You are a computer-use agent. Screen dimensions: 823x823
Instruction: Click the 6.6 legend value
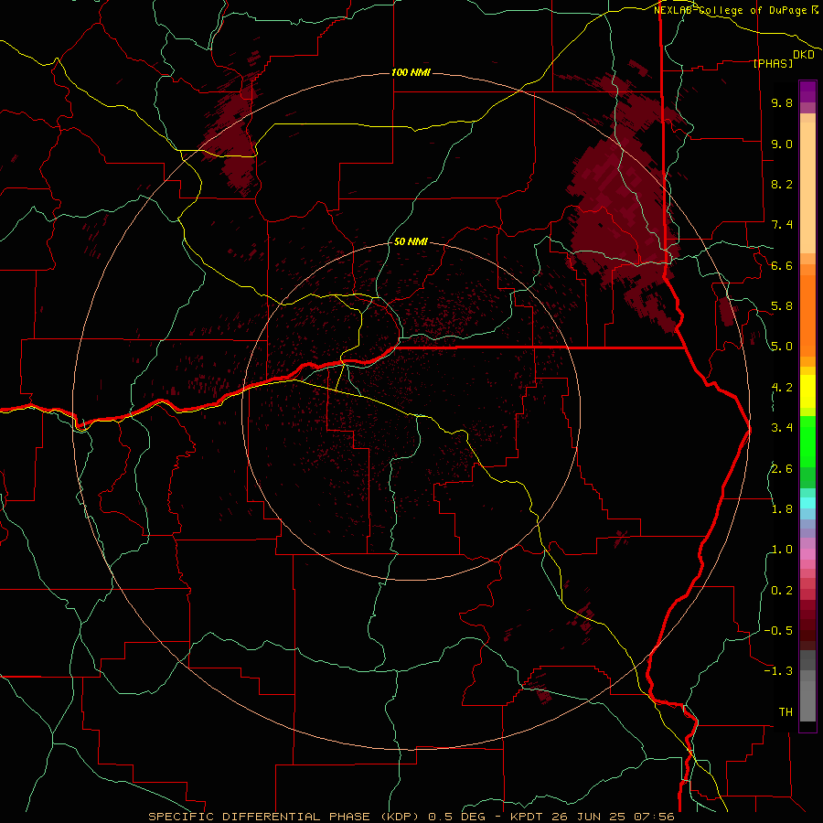point(782,265)
